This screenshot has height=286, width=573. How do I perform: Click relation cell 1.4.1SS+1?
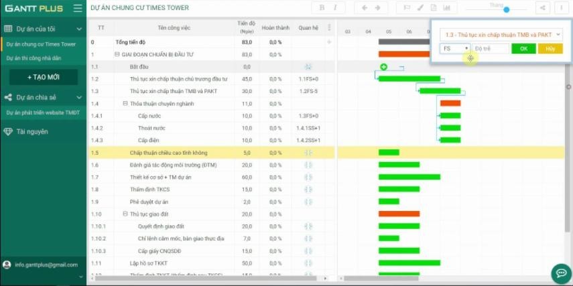[x=308, y=128]
